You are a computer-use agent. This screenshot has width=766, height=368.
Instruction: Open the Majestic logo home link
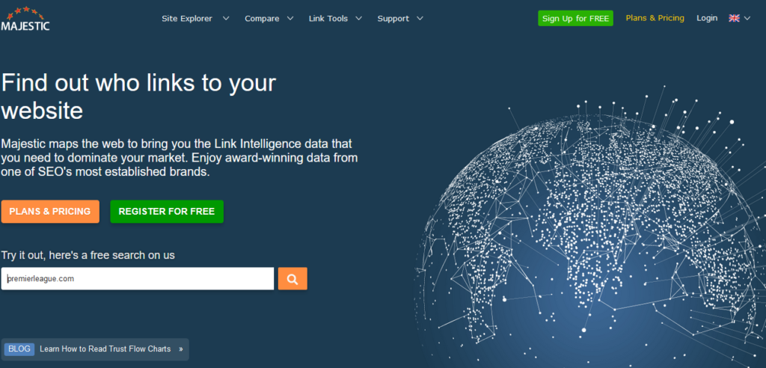[25, 19]
